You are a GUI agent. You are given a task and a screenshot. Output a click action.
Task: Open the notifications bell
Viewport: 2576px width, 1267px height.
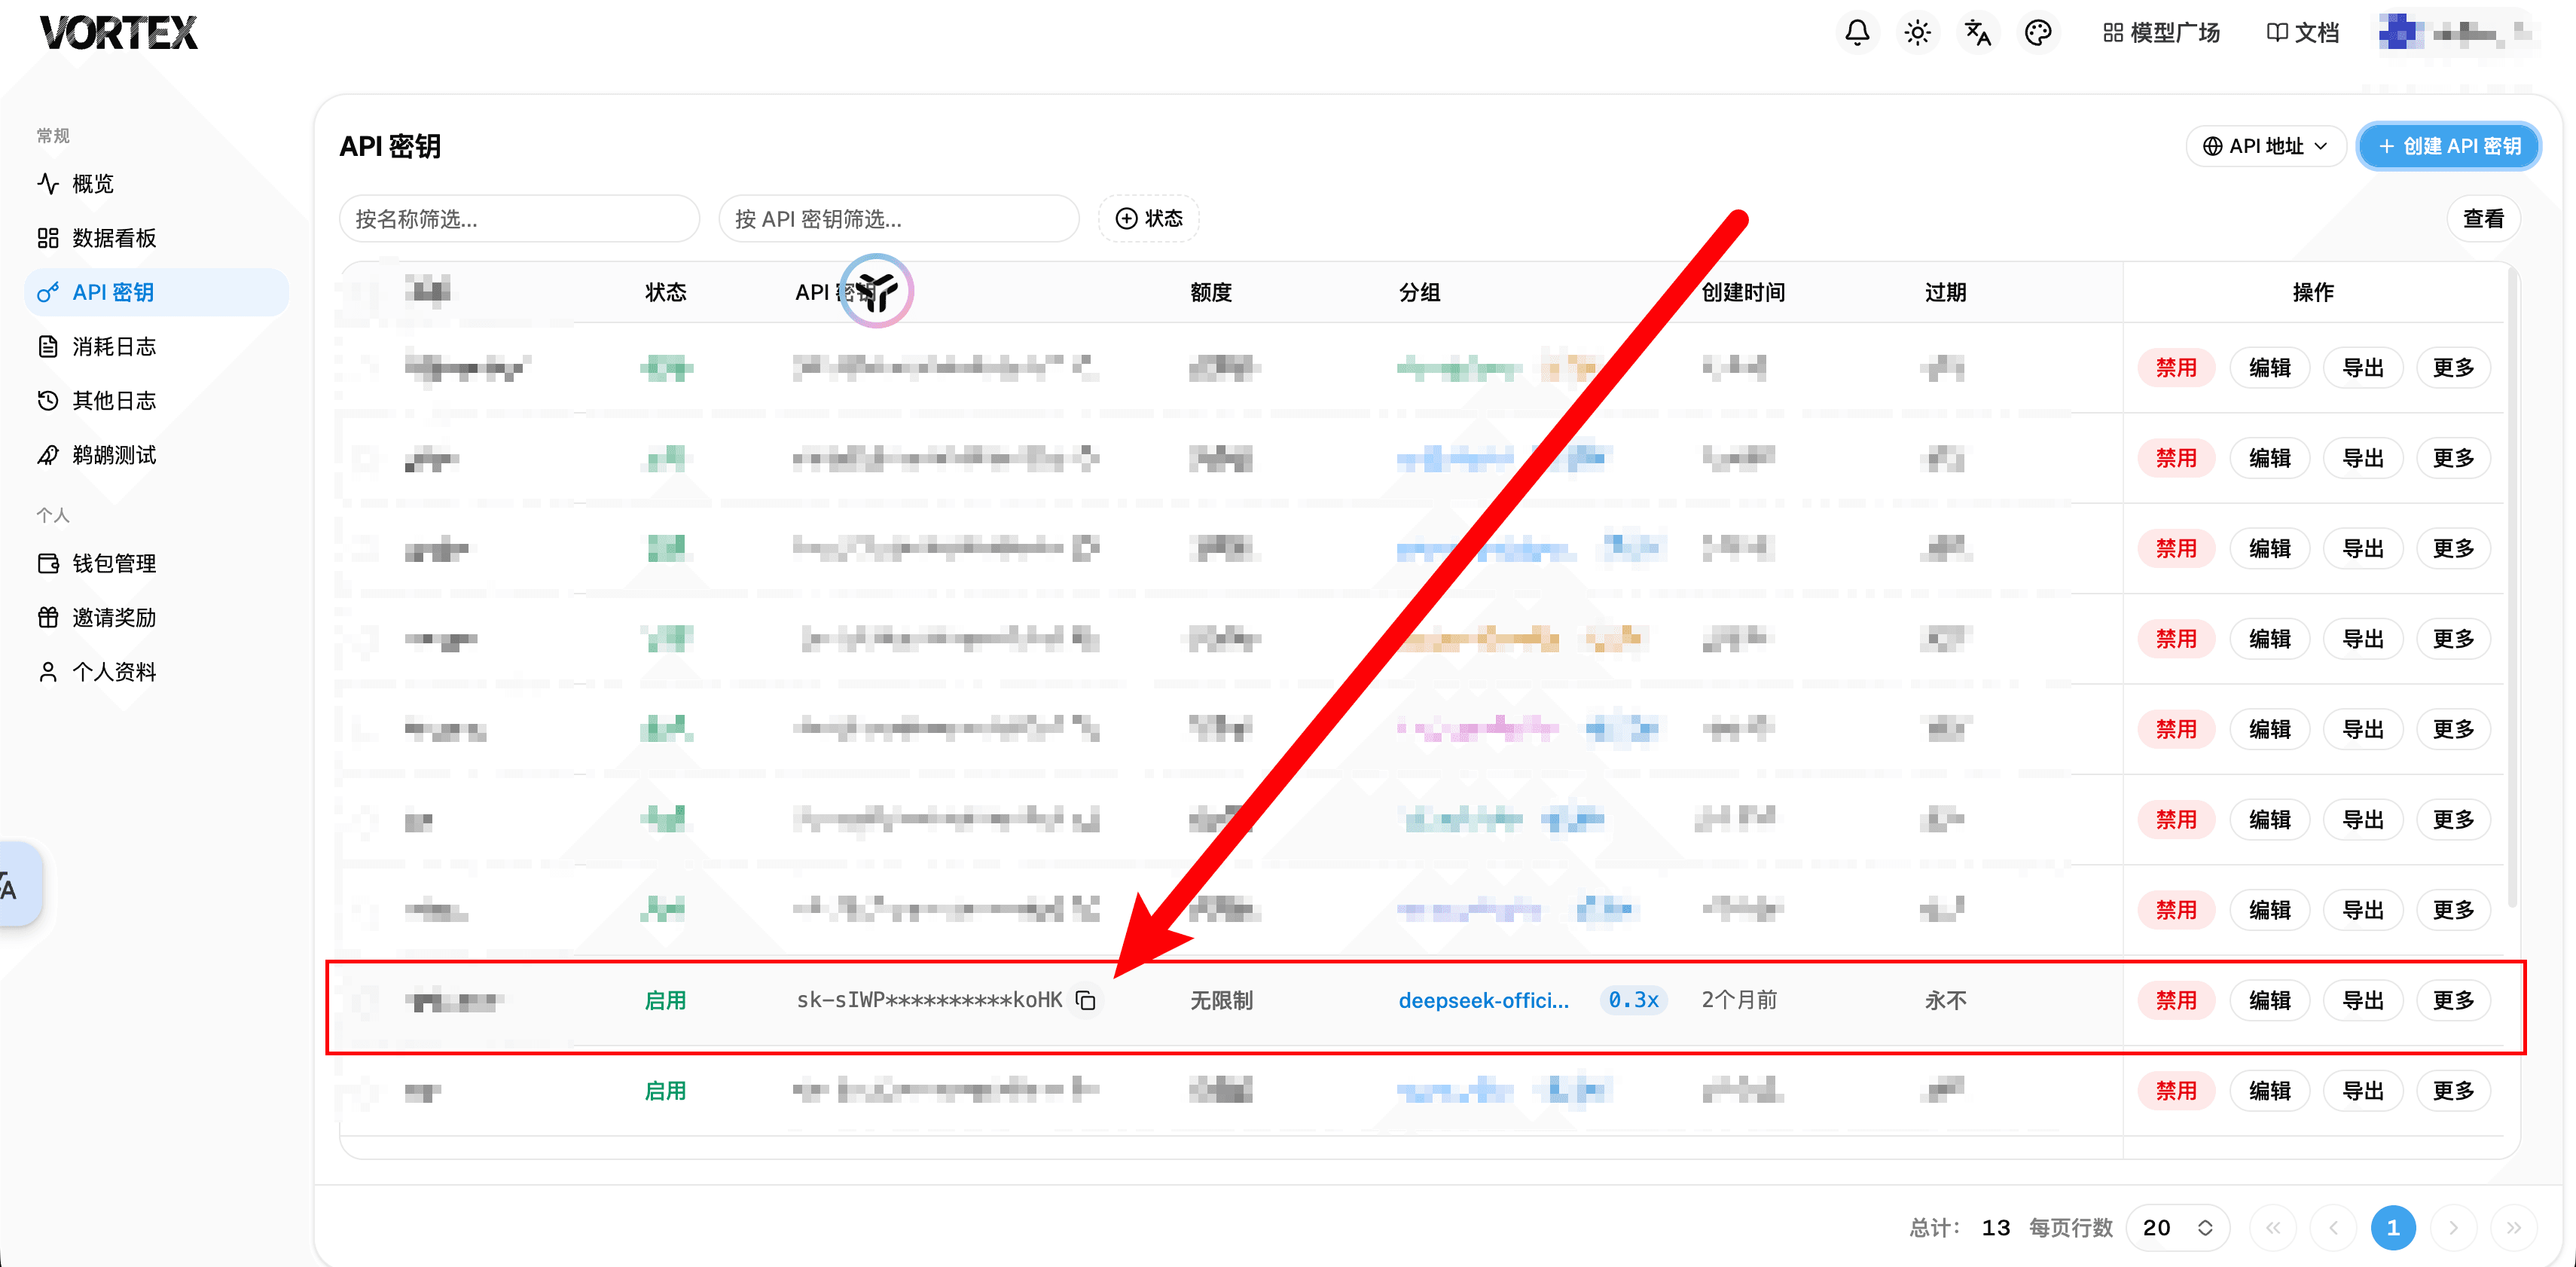click(1857, 33)
